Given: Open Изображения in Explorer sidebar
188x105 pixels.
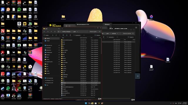Looking at the screenshot, I should (x=51, y=52).
